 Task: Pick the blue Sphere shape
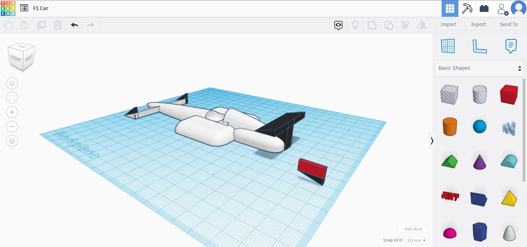click(x=480, y=127)
